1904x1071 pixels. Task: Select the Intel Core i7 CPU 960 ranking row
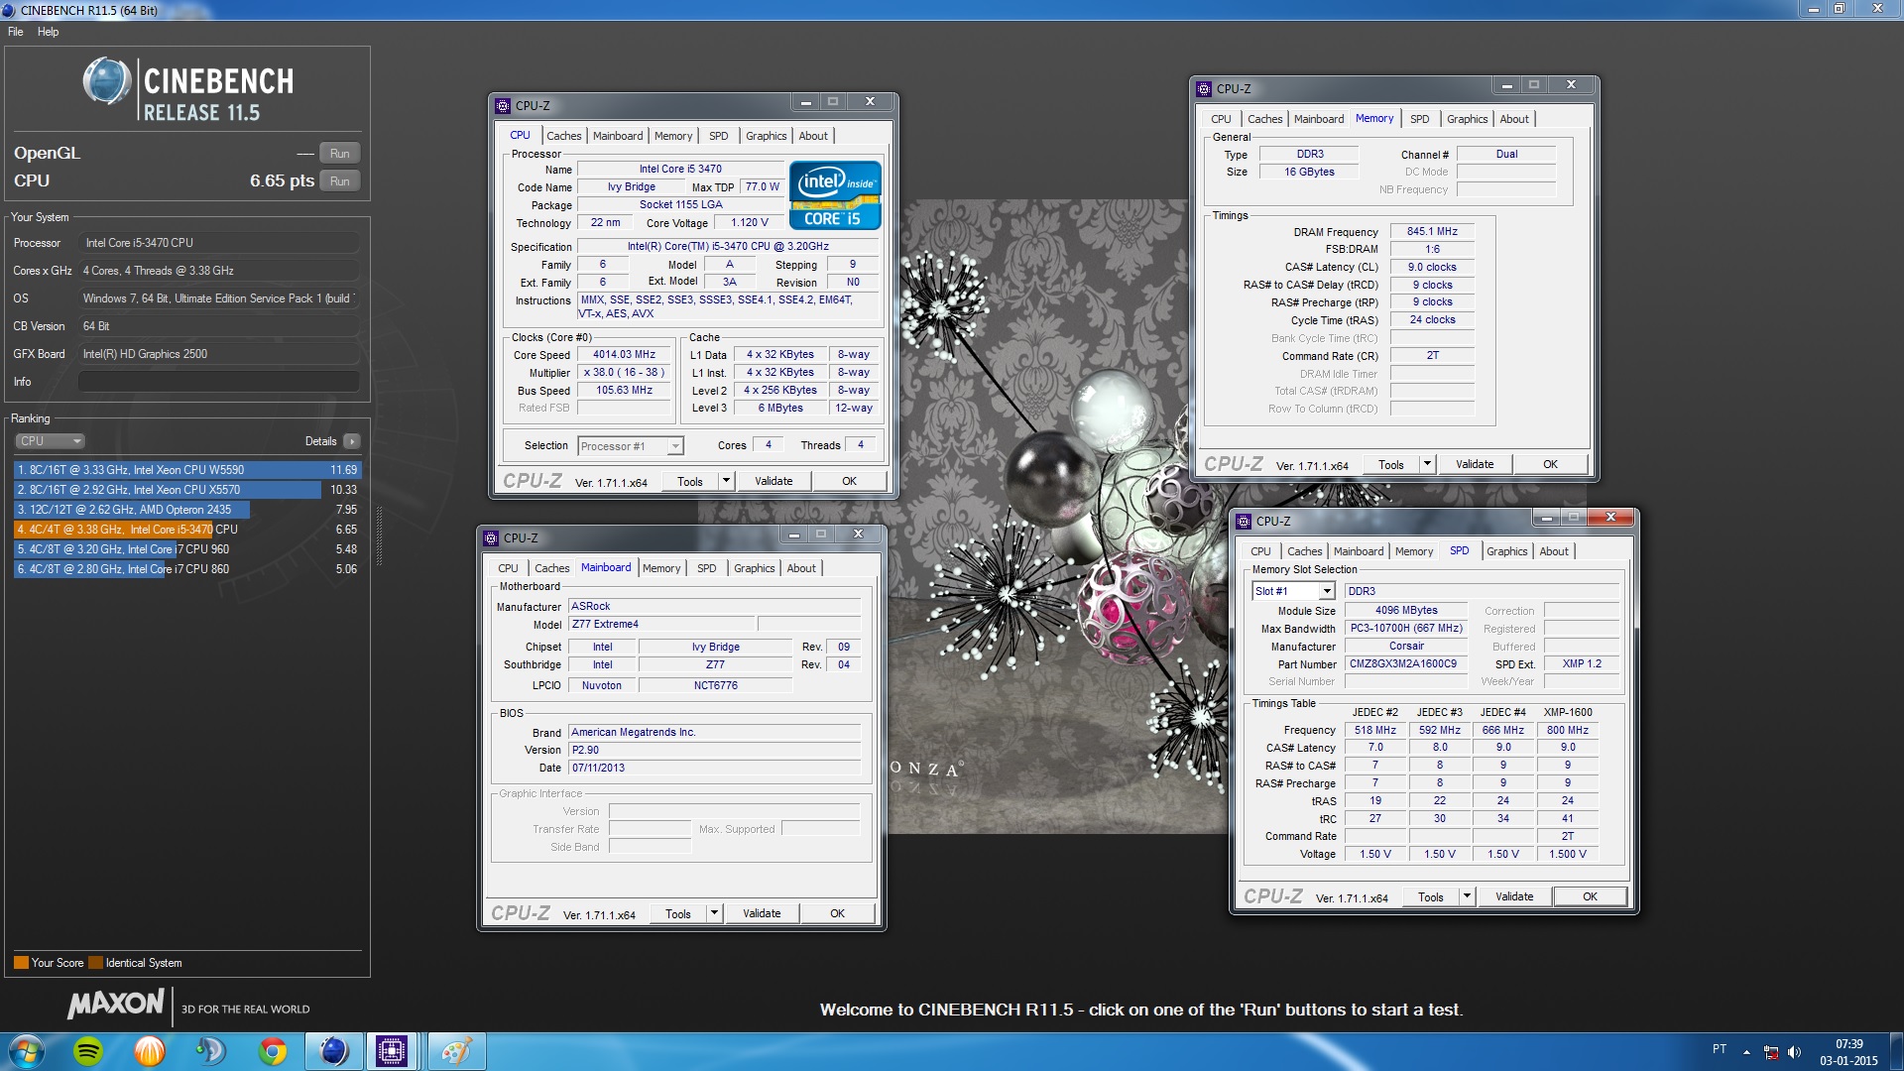(186, 549)
